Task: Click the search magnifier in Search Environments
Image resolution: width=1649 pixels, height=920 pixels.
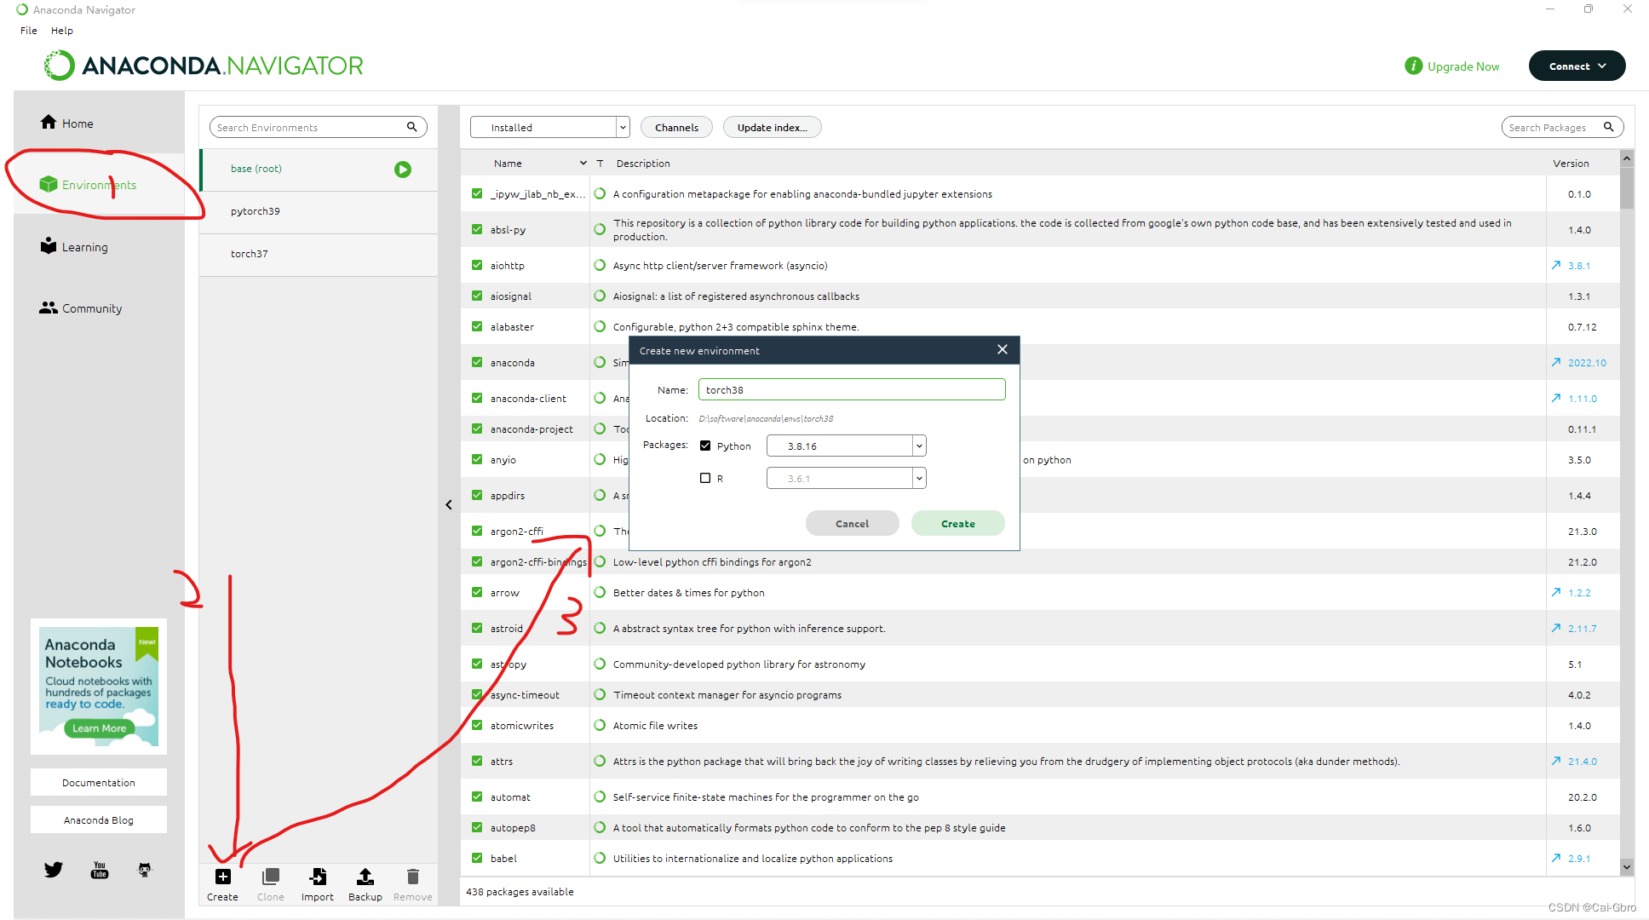Action: coord(411,127)
